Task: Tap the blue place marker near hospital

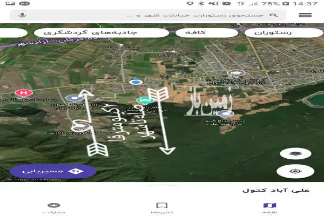Action: click(75, 98)
